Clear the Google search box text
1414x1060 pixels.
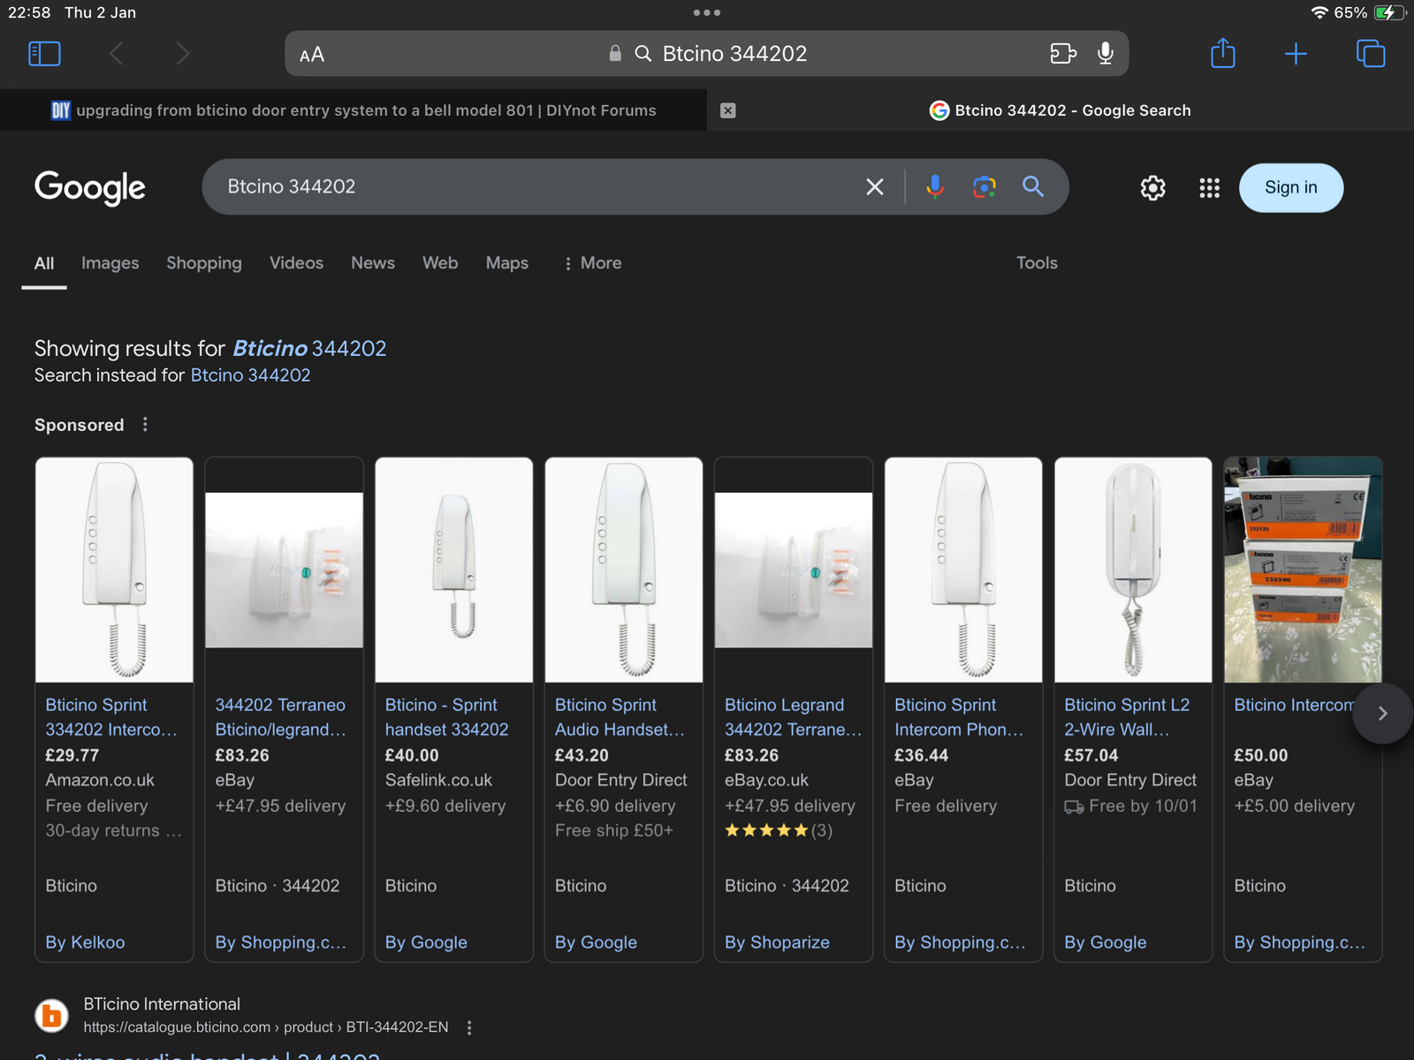[874, 186]
